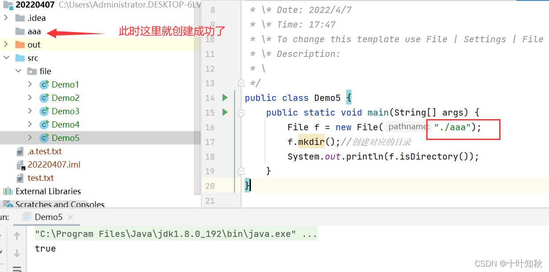Viewport: 549px width, 272px height.
Task: Expand the Demo4 class node
Action: point(30,124)
